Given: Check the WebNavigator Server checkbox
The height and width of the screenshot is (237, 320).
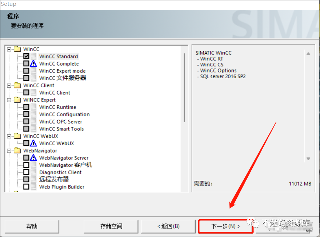Looking at the screenshot, I should [26, 158].
